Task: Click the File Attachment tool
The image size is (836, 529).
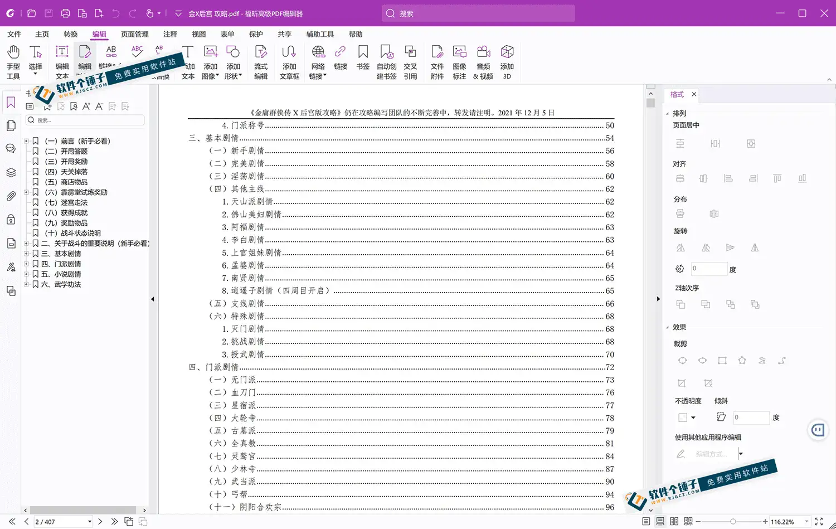Action: click(x=437, y=62)
